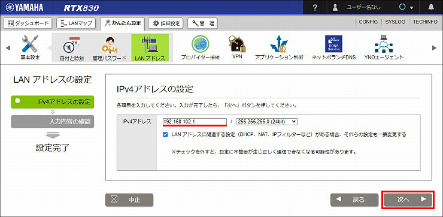Open the subnet mask 255.255.255.0 dropdown
Viewport: 443px width, 217px height.
point(267,121)
